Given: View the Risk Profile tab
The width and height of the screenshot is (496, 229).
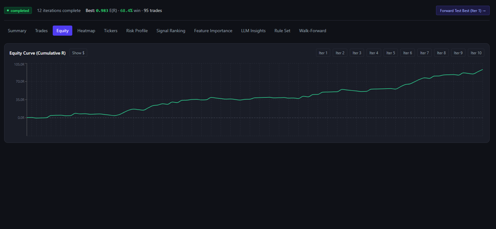Looking at the screenshot, I should point(137,31).
